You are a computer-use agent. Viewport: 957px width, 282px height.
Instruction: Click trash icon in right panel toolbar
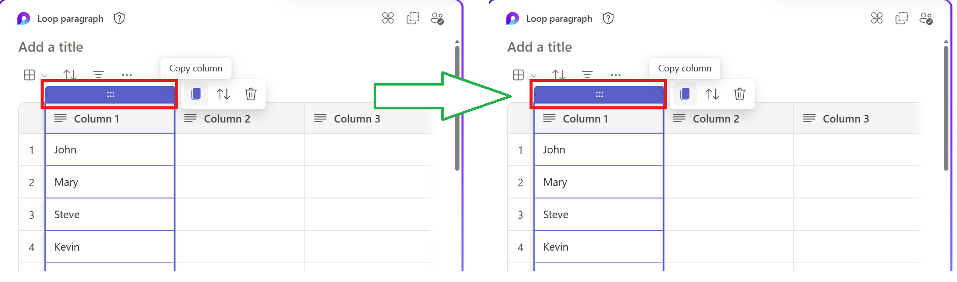click(740, 94)
